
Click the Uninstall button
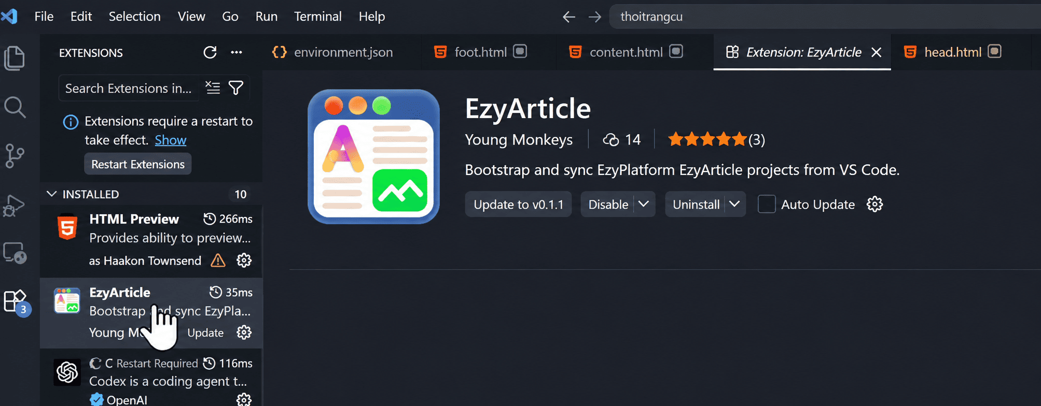[696, 205]
